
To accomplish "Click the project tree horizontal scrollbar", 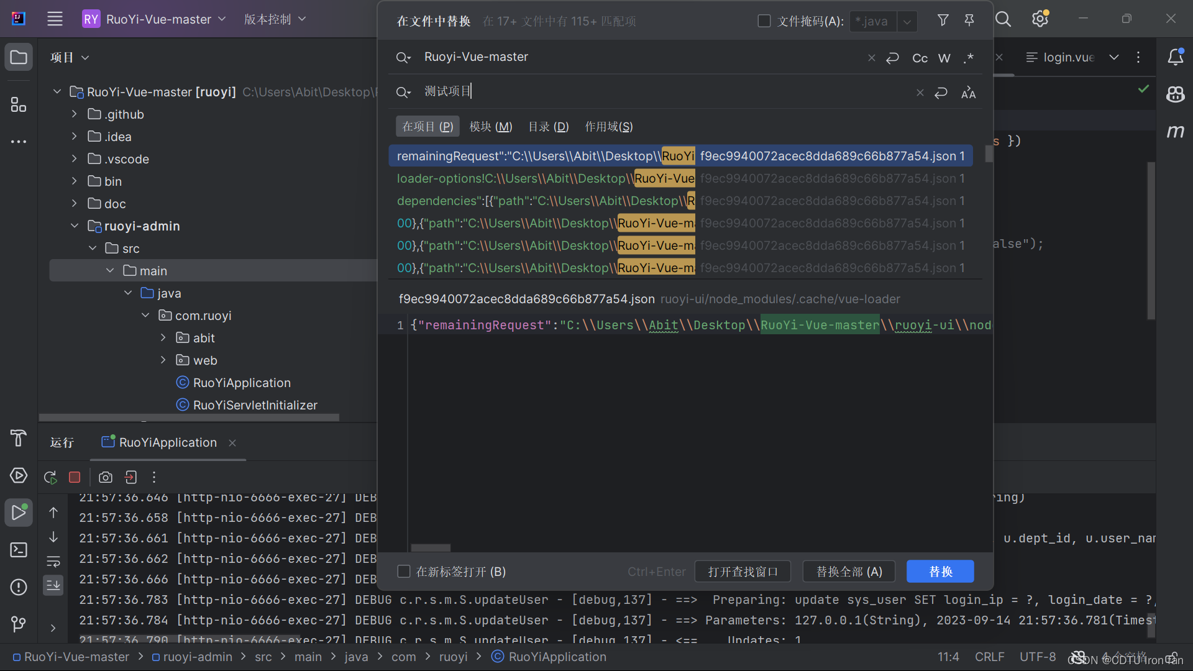I will coord(189,418).
